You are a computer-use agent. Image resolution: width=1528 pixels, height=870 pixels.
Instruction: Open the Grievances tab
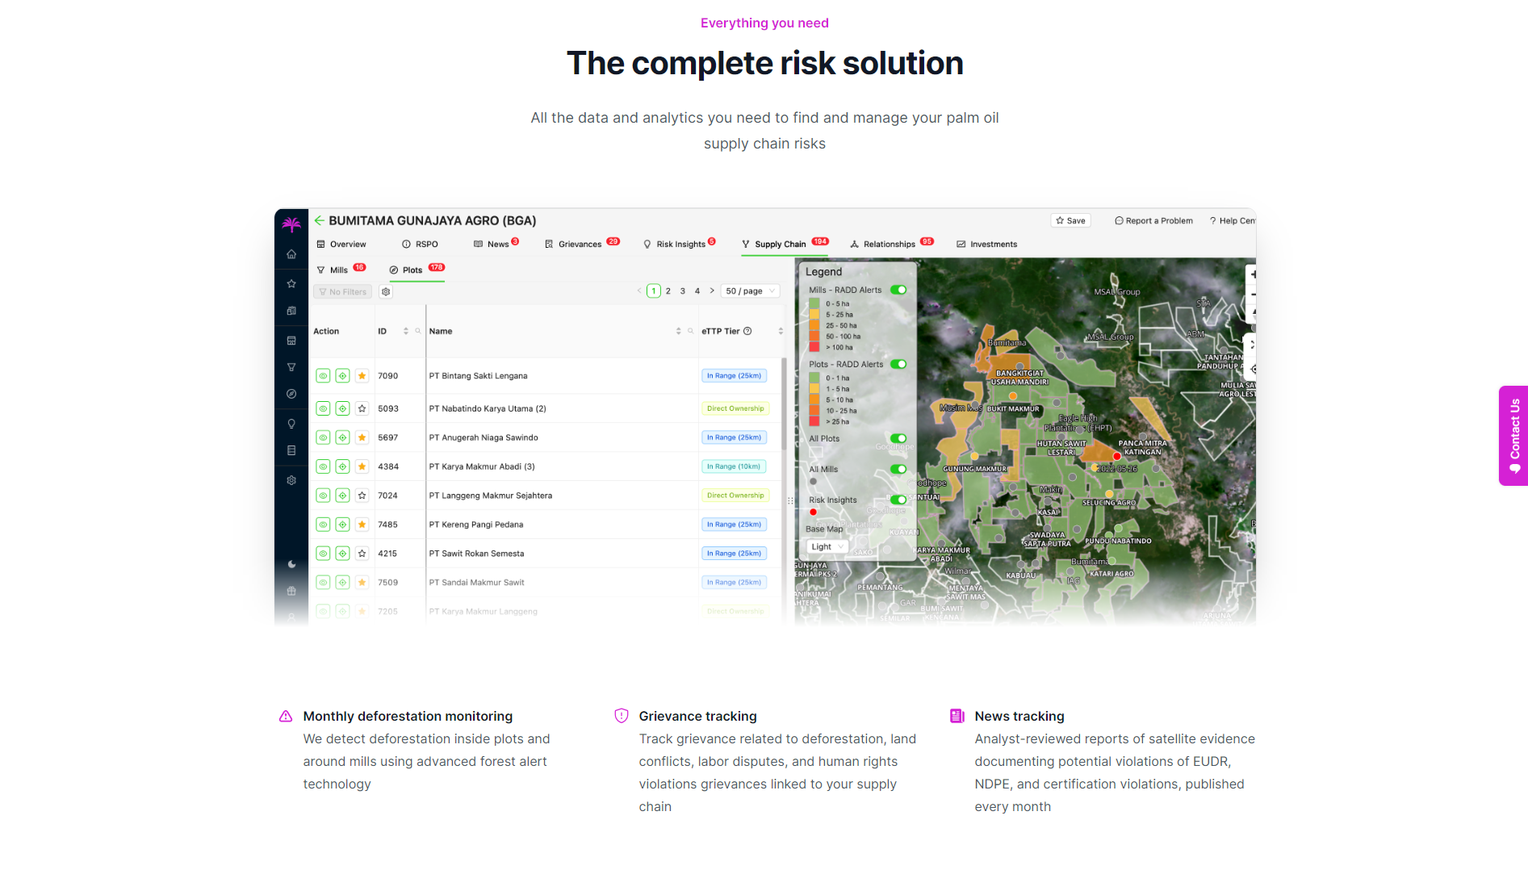pyautogui.click(x=582, y=244)
